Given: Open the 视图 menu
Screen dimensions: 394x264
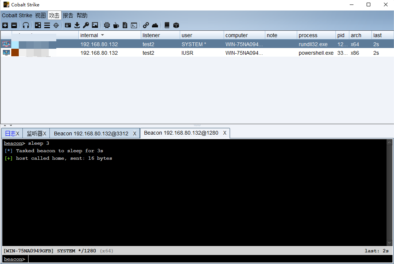Looking at the screenshot, I should click(x=41, y=16).
